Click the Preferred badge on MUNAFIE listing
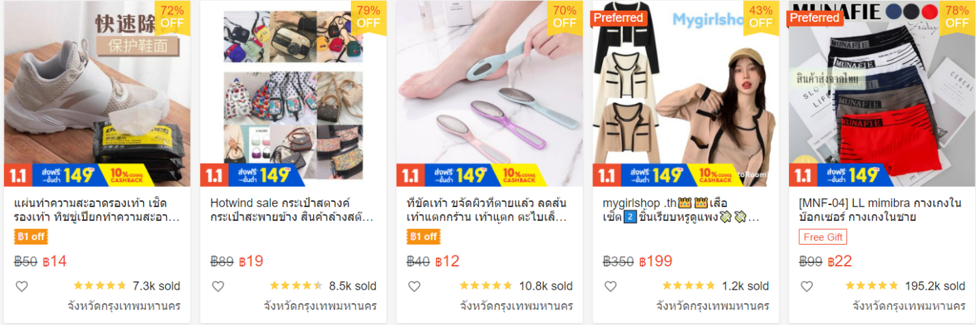 pyautogui.click(x=814, y=18)
